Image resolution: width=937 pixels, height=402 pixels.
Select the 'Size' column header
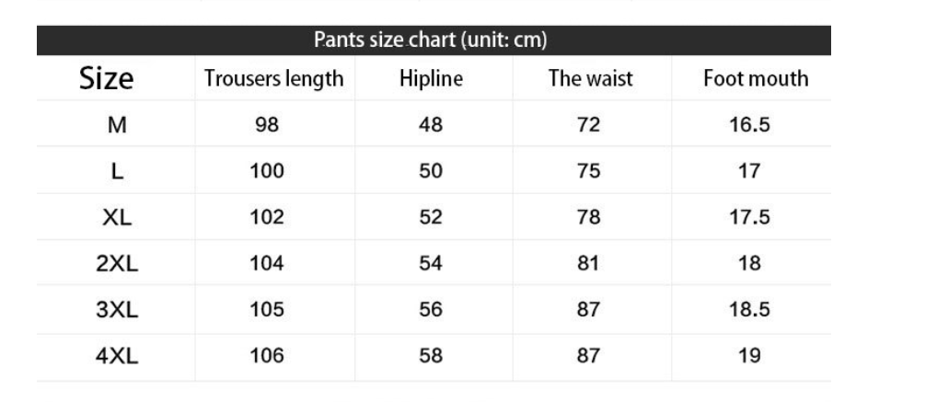[107, 79]
